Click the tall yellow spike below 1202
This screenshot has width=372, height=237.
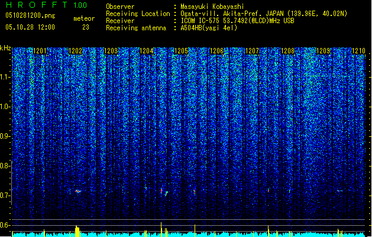click(77, 231)
